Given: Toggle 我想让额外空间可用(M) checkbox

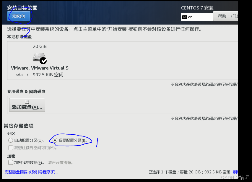Looking at the screenshot, I should (x=11, y=148).
